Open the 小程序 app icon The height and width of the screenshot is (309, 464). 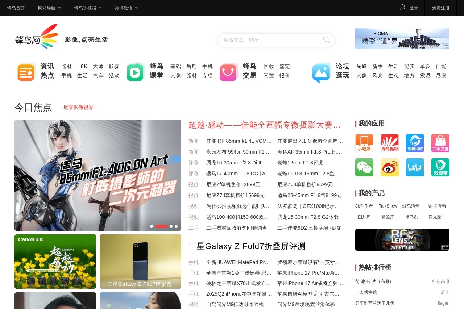[x=364, y=143]
